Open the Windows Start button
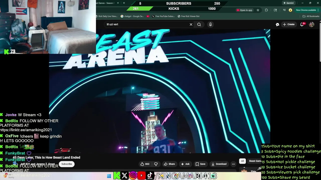321x180 pixels. coord(109,176)
